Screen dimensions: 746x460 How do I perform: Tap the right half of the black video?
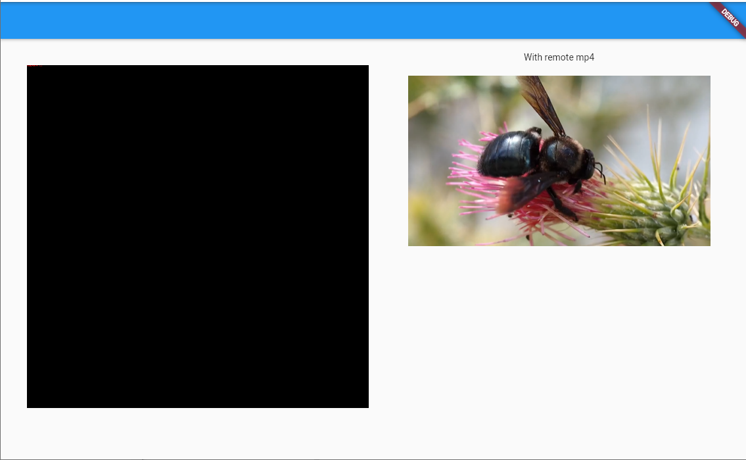coord(283,236)
